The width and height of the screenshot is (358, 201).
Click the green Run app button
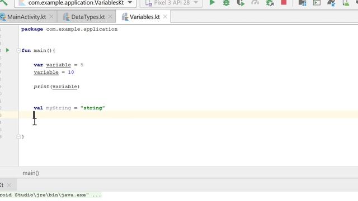coord(212,3)
